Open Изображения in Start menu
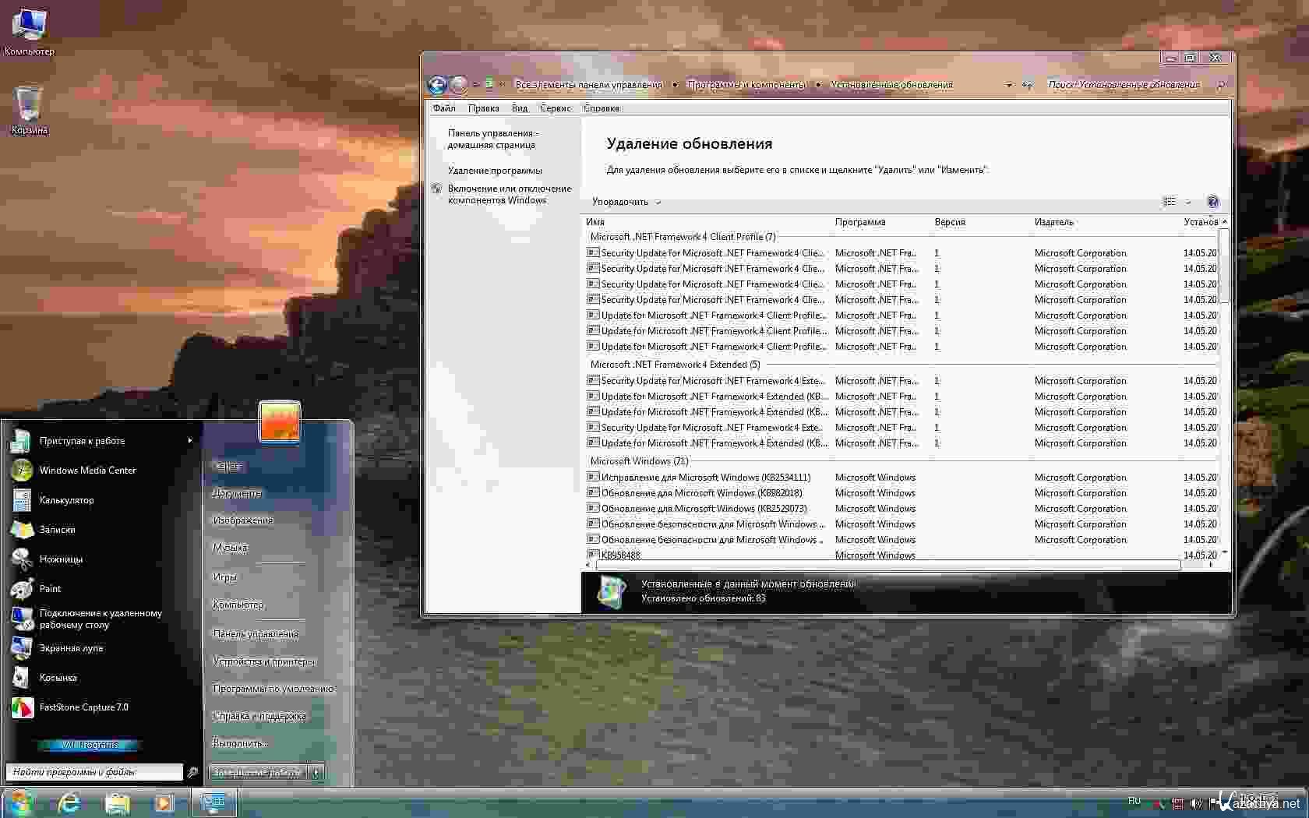1309x818 pixels. [242, 520]
